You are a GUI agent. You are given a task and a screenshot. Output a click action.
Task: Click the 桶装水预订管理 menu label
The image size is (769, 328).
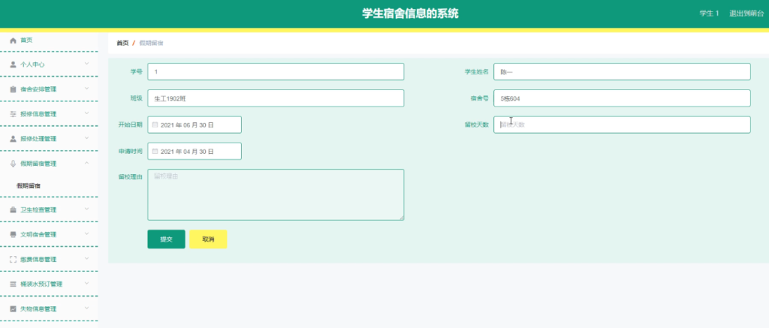41,284
